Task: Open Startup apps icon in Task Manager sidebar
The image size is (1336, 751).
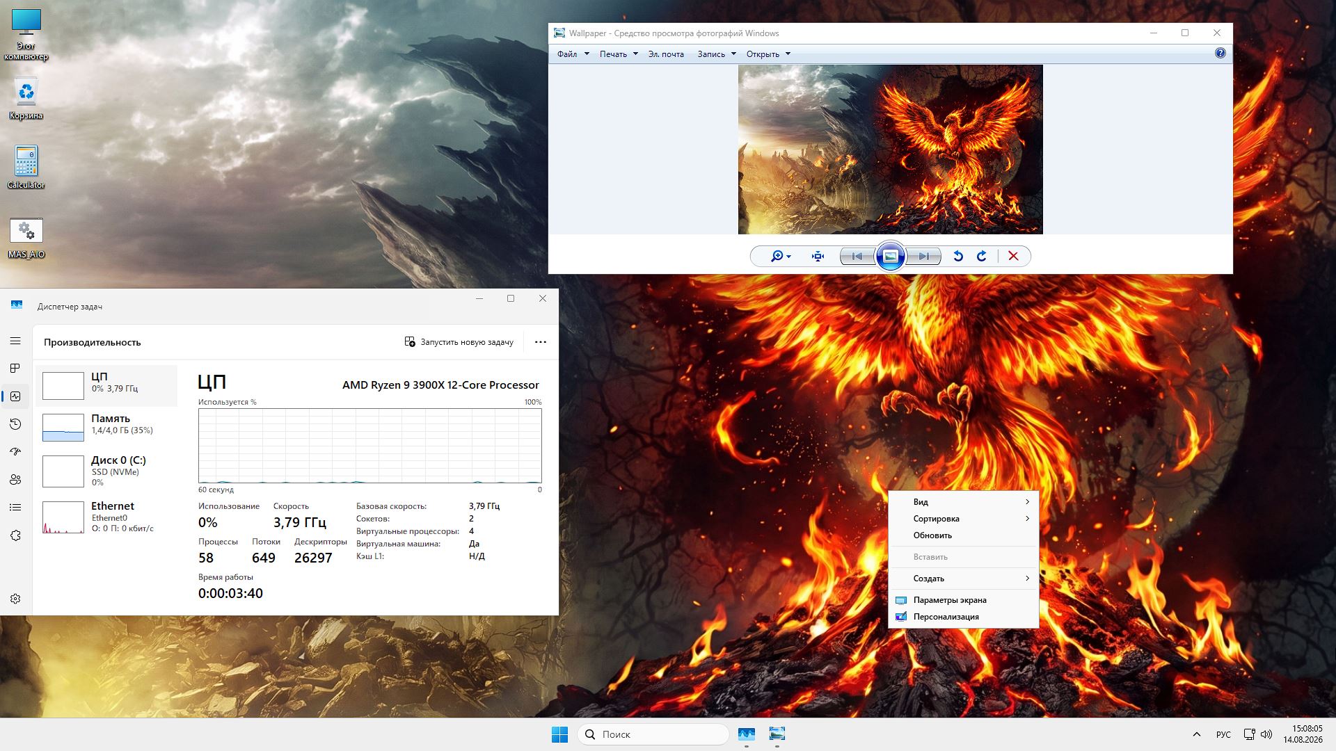Action: [x=15, y=452]
